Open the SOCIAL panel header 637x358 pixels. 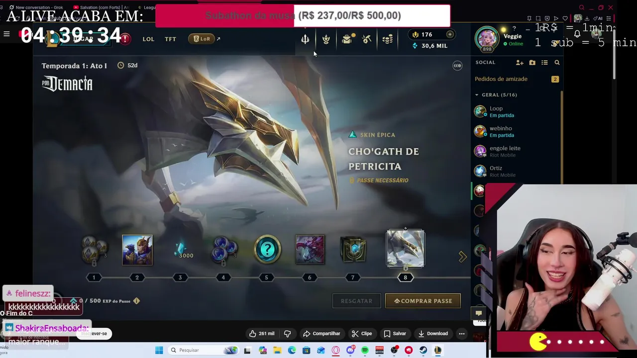point(485,63)
